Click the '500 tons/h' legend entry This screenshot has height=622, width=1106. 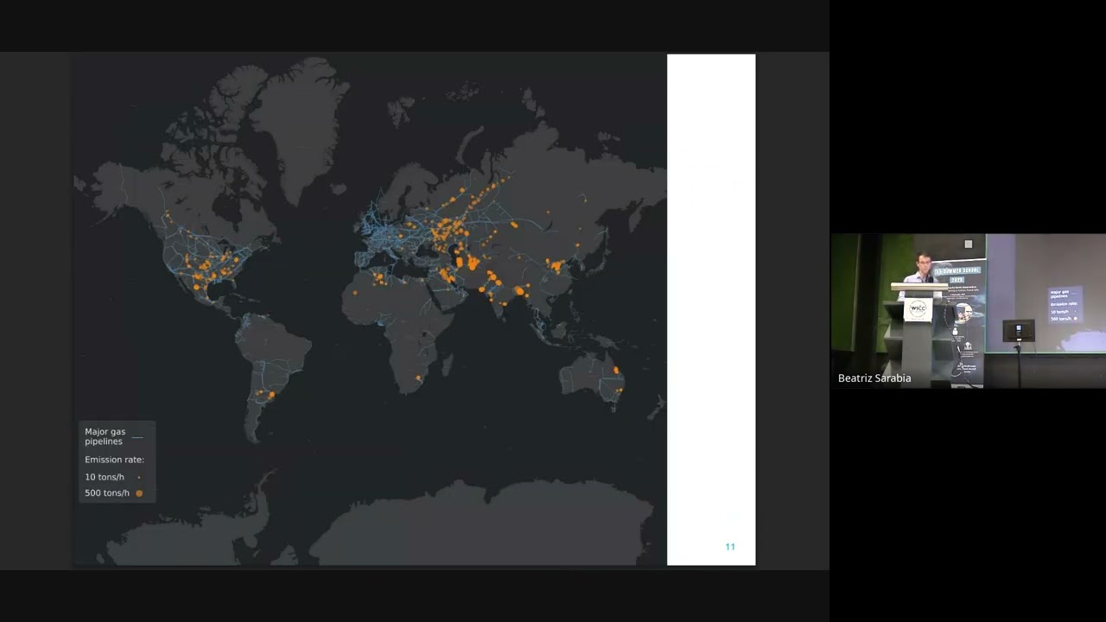point(107,493)
